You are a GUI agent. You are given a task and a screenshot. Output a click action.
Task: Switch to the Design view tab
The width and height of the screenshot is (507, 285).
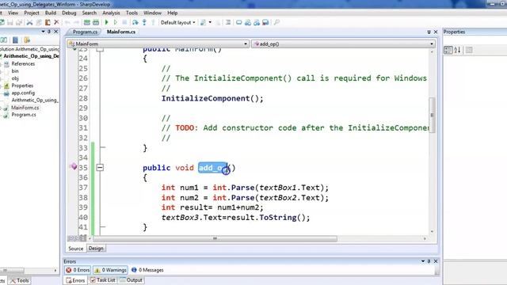(x=96, y=248)
